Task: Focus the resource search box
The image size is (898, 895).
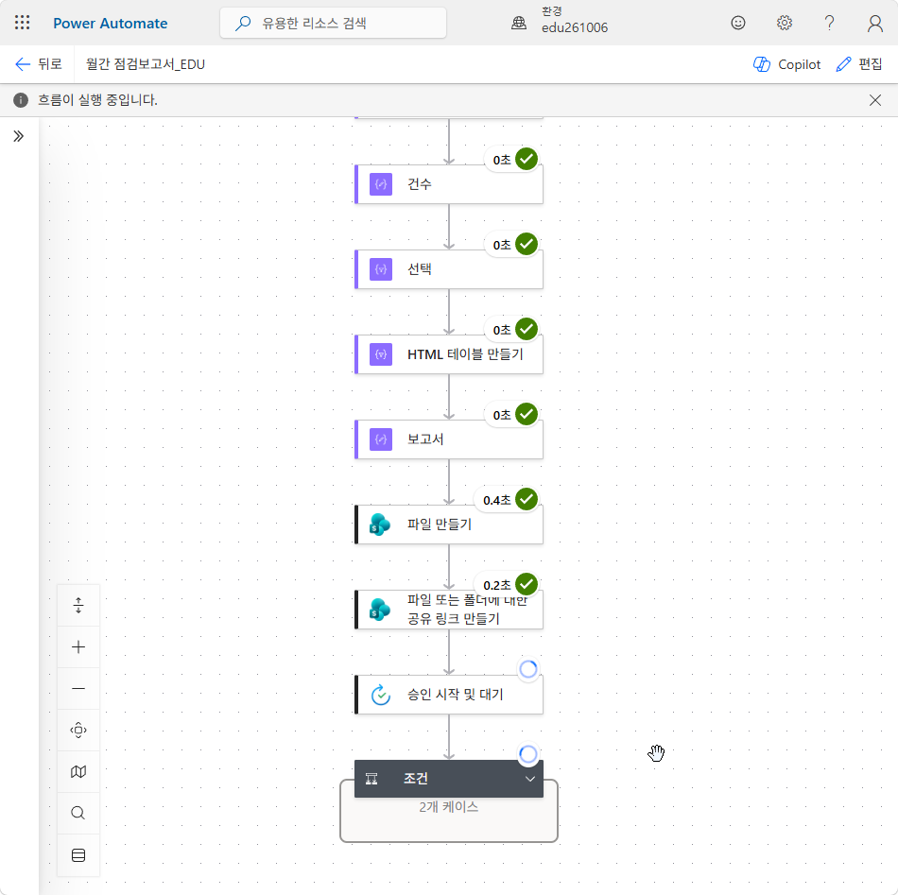Action: coord(334,23)
